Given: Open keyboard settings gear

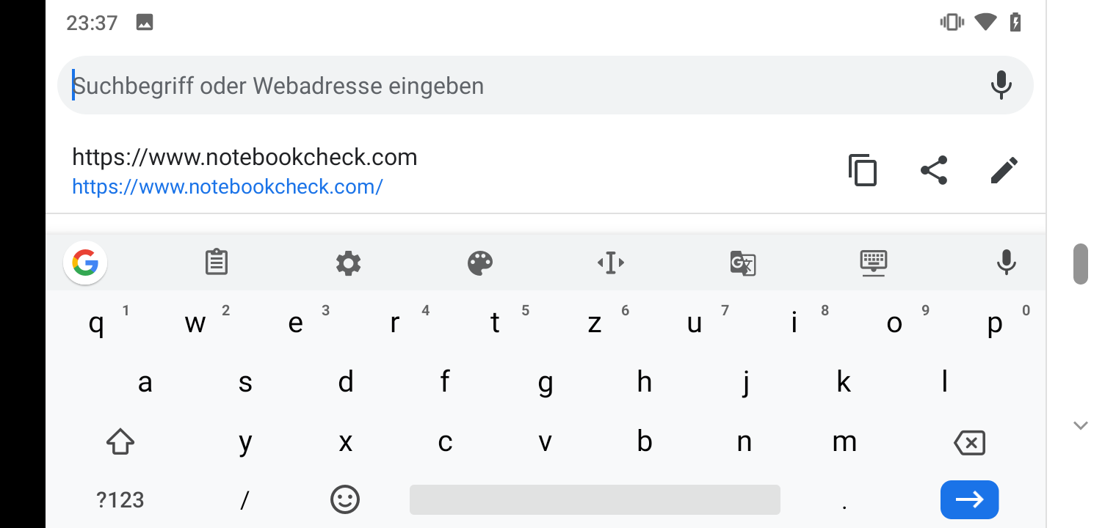Looking at the screenshot, I should tap(348, 263).
